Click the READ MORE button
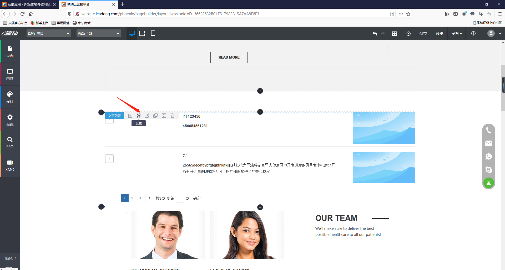This screenshot has height=270, width=505. (229, 58)
